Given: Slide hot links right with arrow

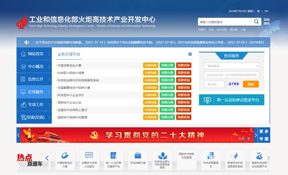Looking at the screenshot, I should (x=269, y=158).
